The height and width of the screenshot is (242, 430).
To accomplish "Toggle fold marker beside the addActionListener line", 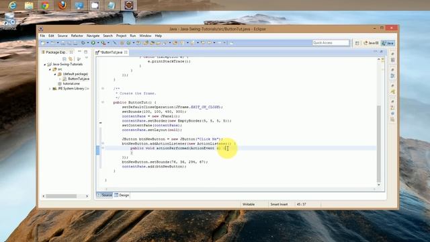I will tap(103, 143).
